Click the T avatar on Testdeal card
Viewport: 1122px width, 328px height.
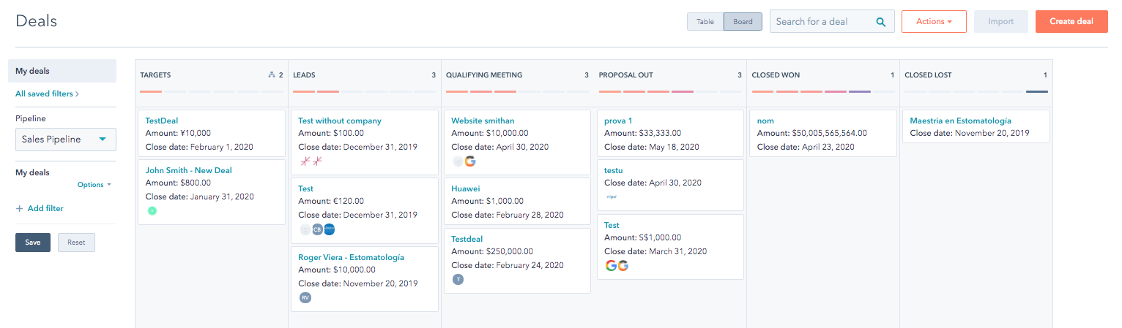(458, 279)
